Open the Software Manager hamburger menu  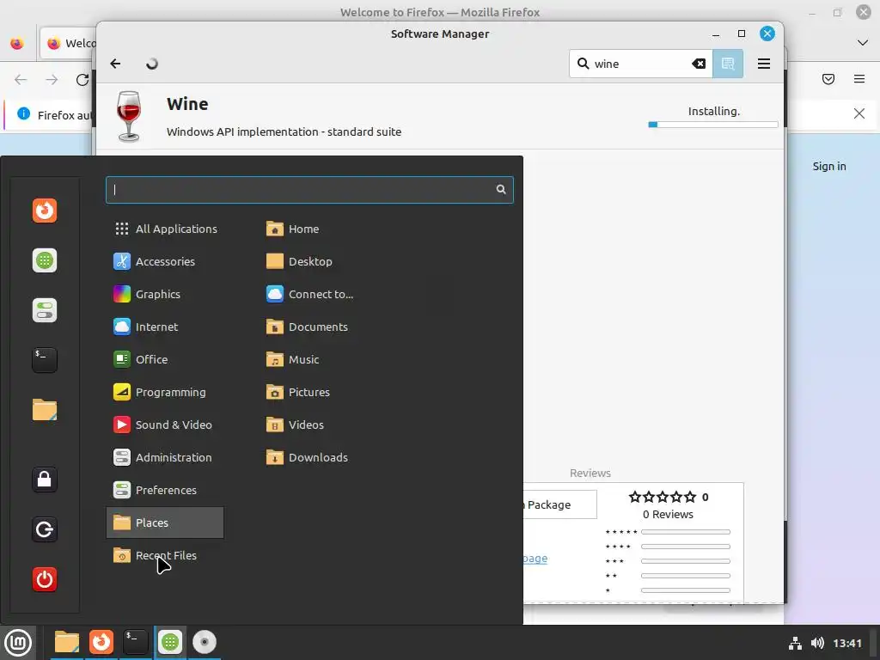click(x=764, y=64)
